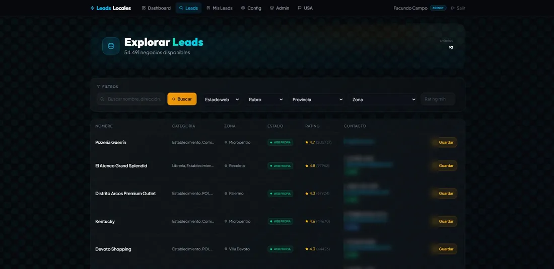Click the ZONA column header
554x269 pixels.
pyautogui.click(x=230, y=126)
